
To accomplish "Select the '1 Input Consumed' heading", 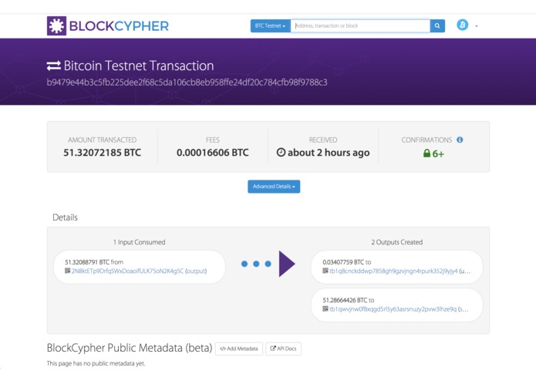I will pos(139,242).
